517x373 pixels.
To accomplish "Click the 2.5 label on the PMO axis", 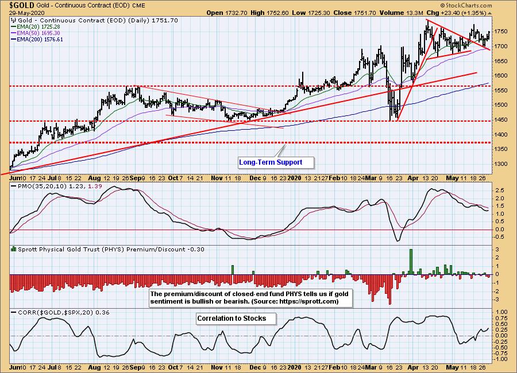I will pos(500,191).
